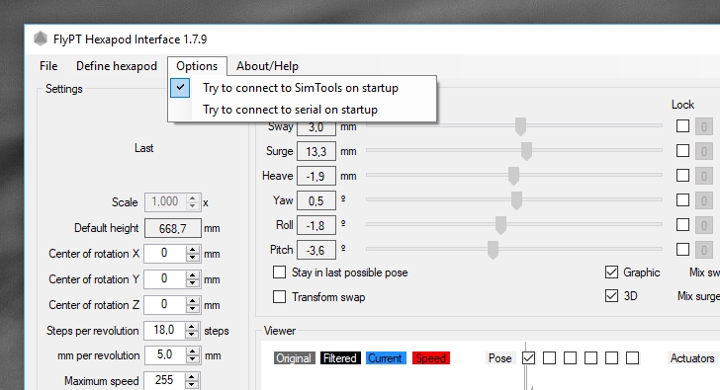Click the Pitch value field
Image resolution: width=720 pixels, height=390 pixels.
[x=316, y=250]
